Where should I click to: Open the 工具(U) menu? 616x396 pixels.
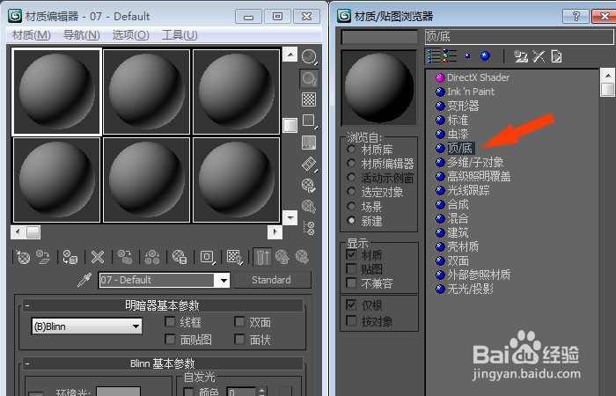(x=180, y=35)
